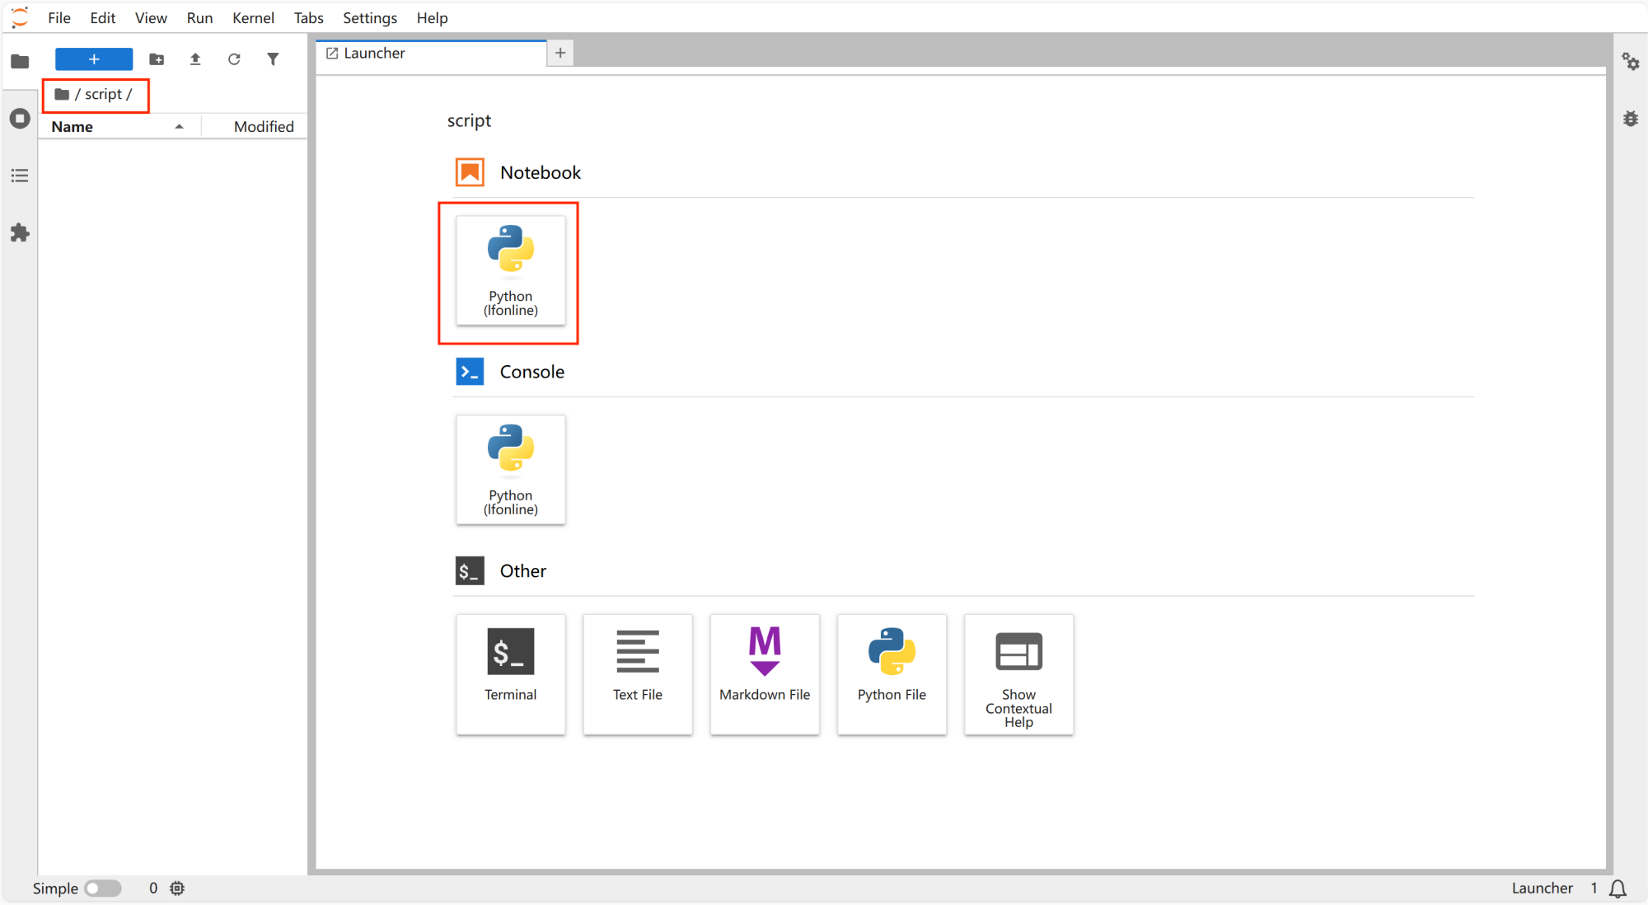Create a Python (lfonline) notebook

pos(511,270)
